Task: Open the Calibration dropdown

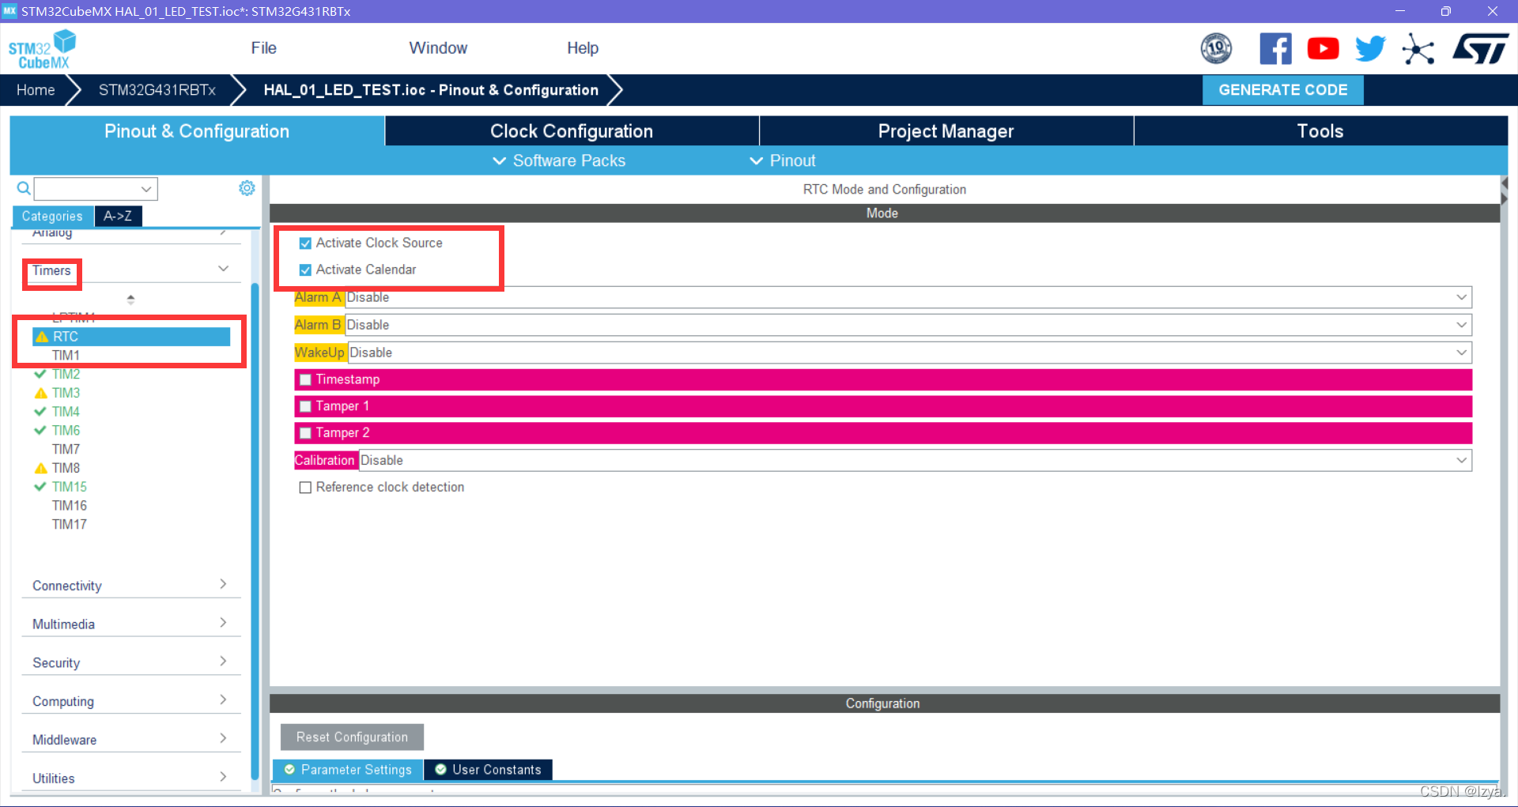Action: tap(916, 461)
